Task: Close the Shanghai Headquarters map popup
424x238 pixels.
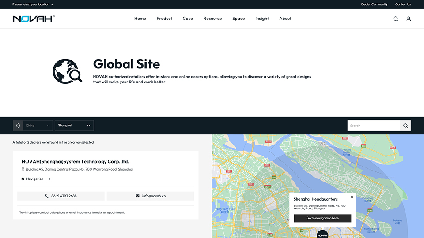Action: click(352, 197)
